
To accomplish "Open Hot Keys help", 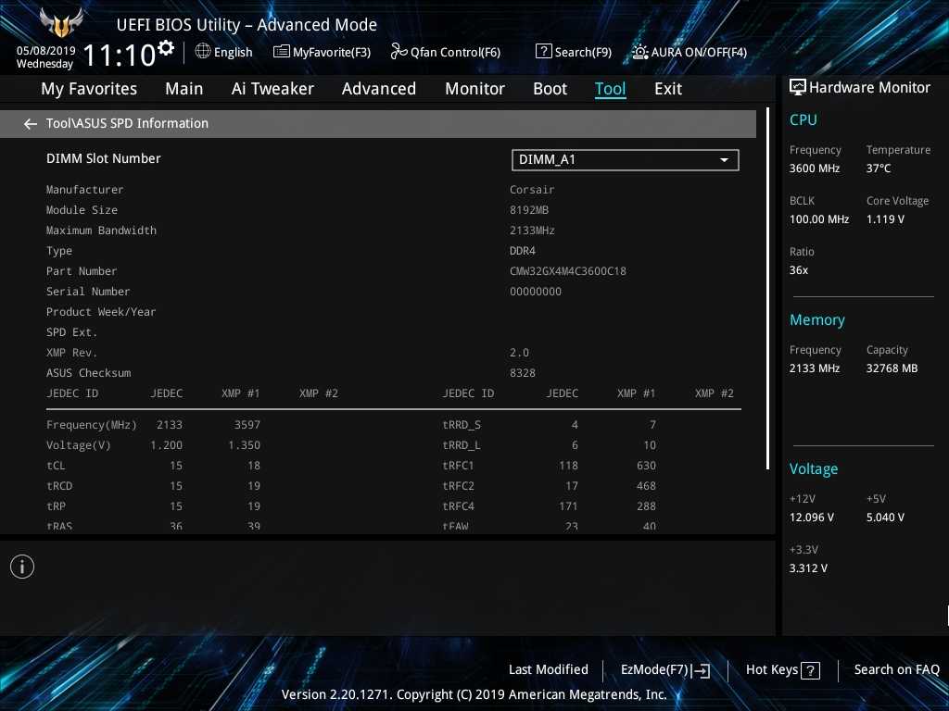I will tap(782, 670).
